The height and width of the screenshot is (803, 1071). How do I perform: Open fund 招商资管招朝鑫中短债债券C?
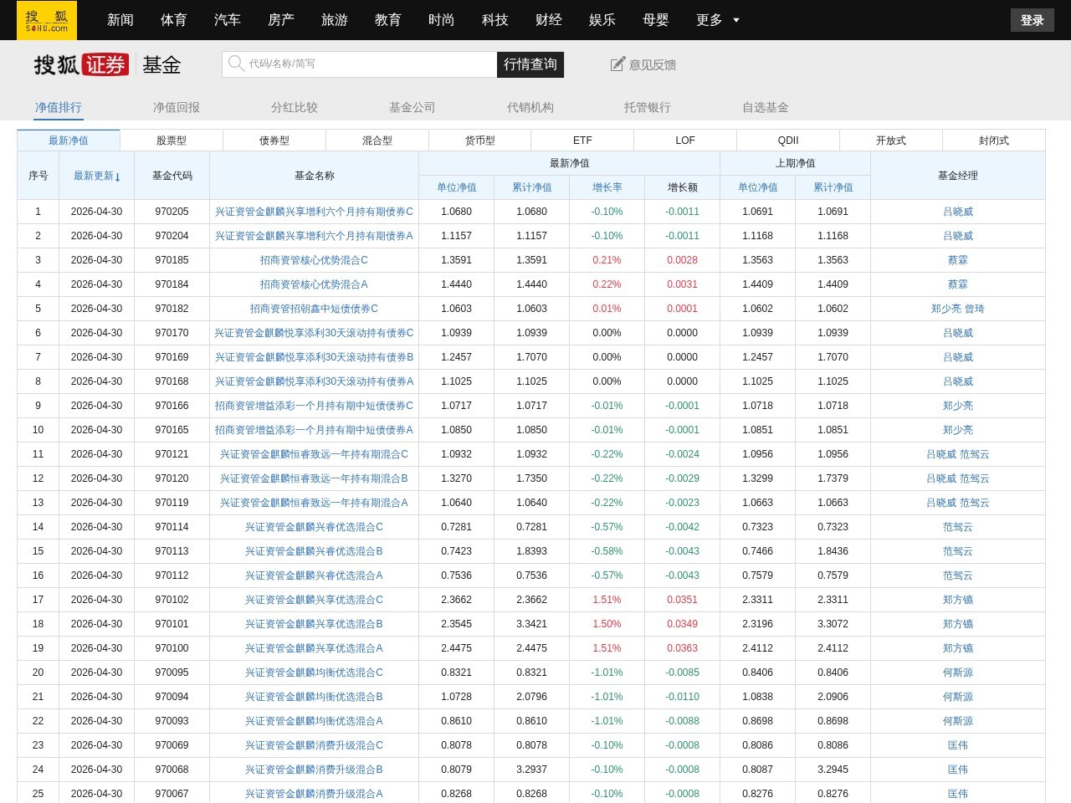tap(315, 309)
